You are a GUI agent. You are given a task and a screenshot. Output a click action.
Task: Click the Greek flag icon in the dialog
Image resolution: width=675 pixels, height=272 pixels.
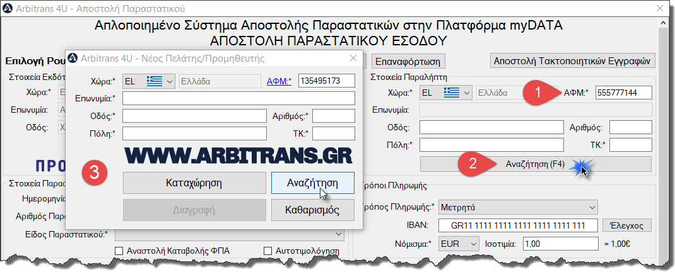tap(154, 81)
